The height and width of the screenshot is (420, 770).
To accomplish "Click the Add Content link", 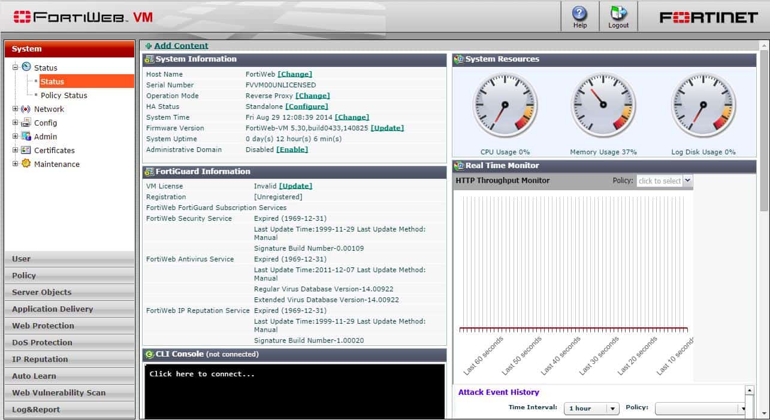I will [181, 45].
